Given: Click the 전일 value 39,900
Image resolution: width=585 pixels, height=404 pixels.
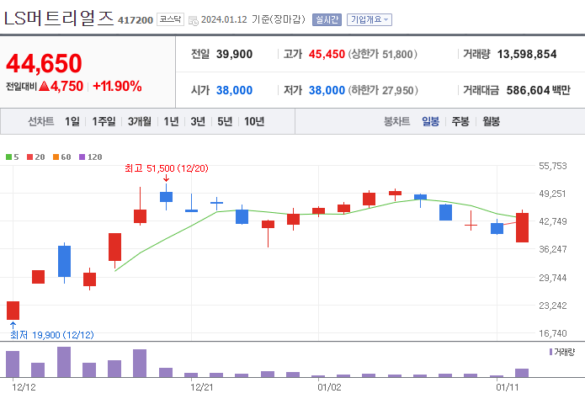Looking at the screenshot, I should (234, 54).
